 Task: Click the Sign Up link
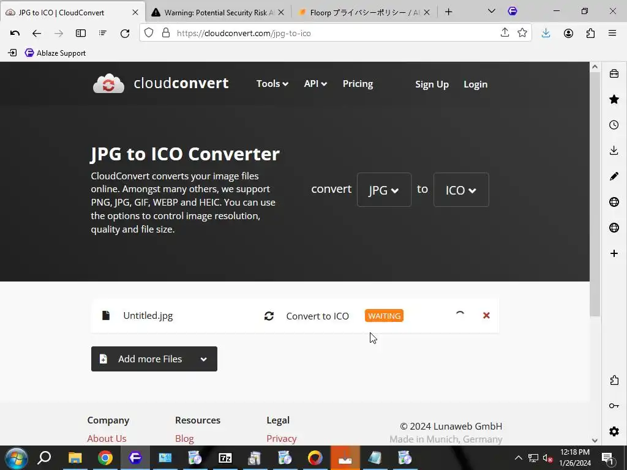432,84
